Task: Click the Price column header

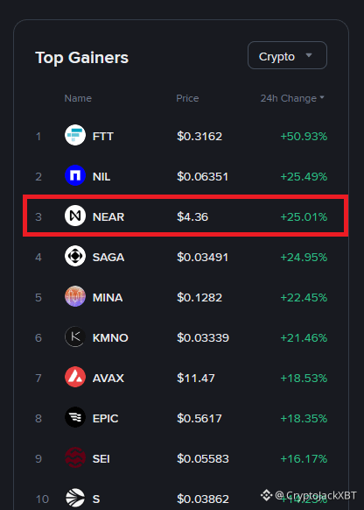Action: click(x=187, y=98)
